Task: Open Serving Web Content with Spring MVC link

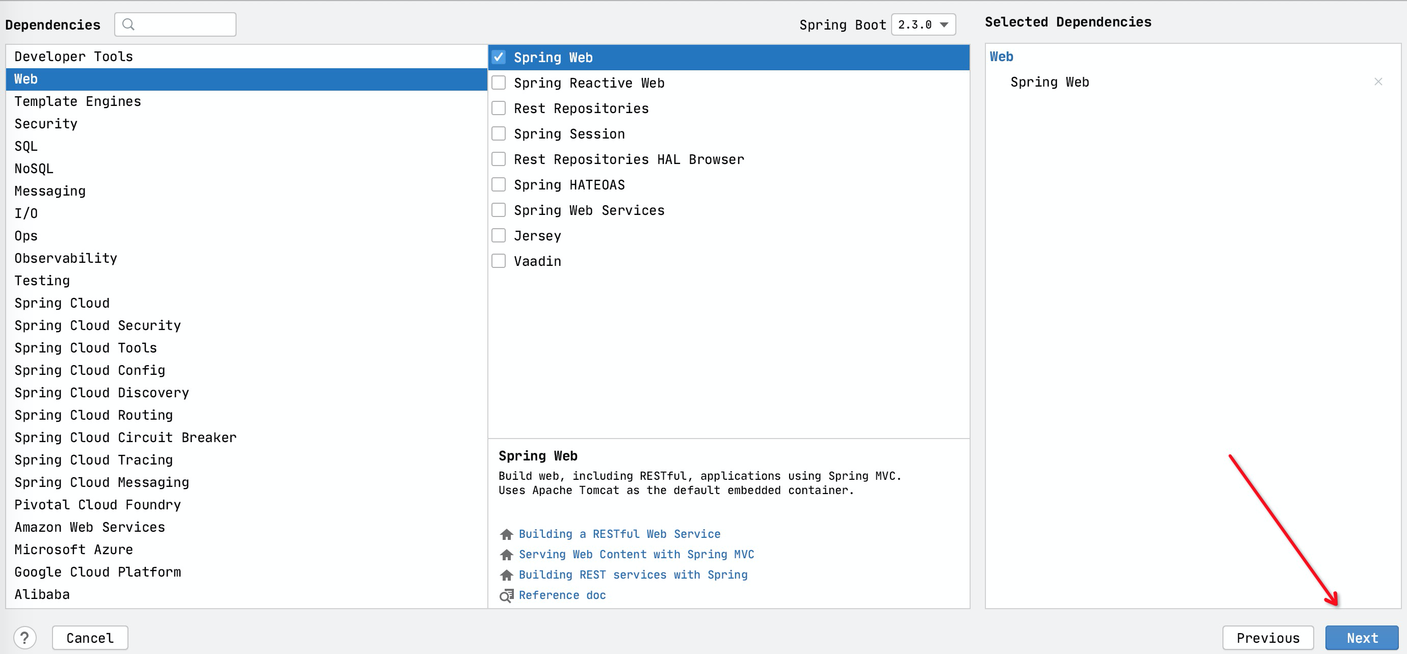Action: pos(636,555)
